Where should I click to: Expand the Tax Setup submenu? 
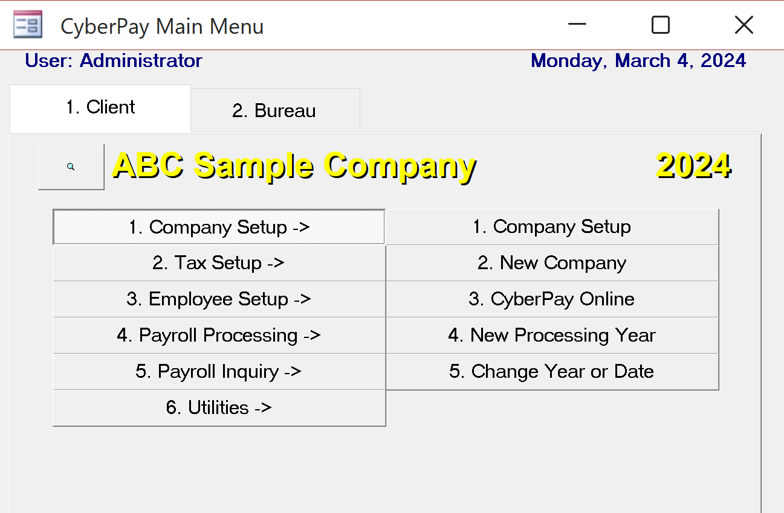(x=219, y=263)
